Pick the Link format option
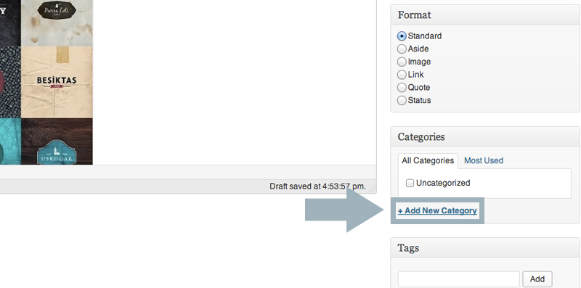 (x=402, y=75)
